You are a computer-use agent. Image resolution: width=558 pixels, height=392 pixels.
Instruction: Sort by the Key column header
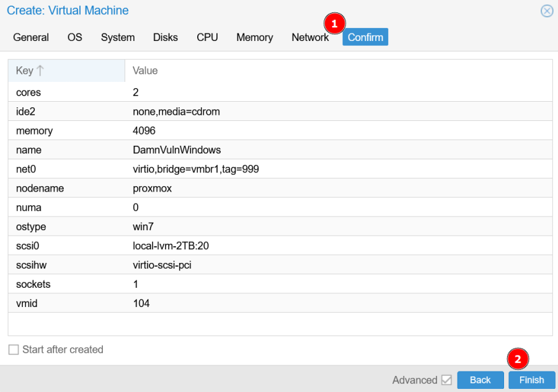pyautogui.click(x=66, y=71)
